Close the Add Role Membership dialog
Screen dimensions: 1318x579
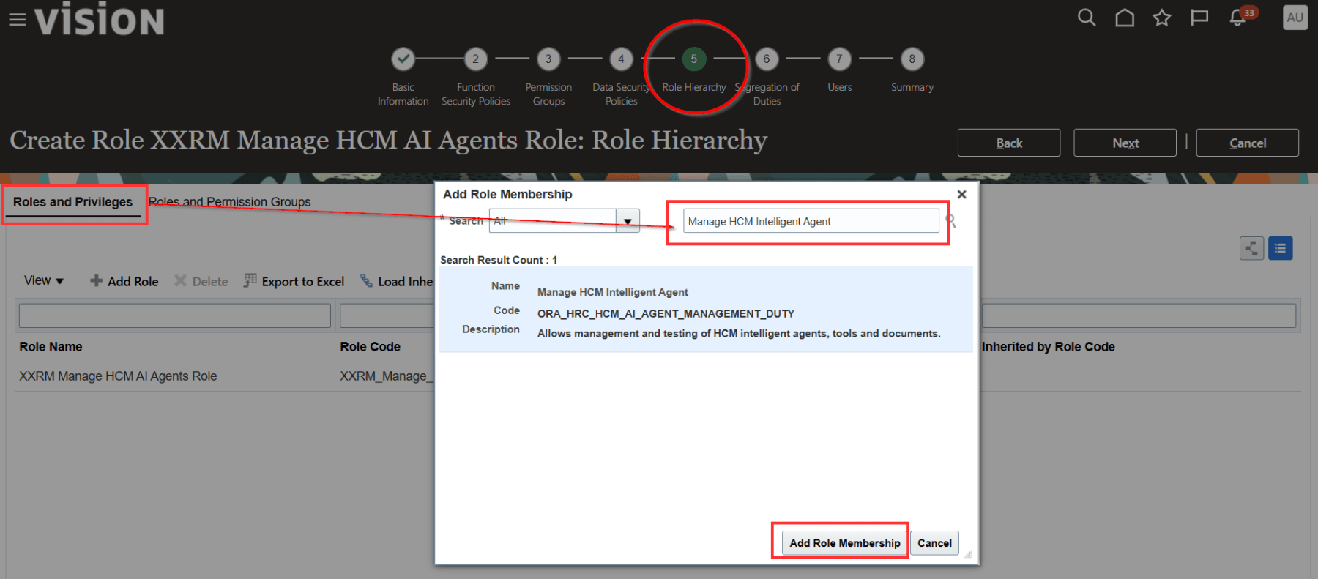[x=962, y=194]
